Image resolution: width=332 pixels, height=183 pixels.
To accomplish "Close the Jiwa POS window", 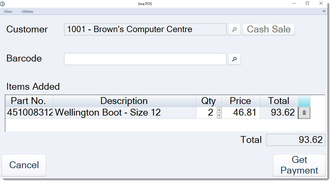I will [321, 3].
